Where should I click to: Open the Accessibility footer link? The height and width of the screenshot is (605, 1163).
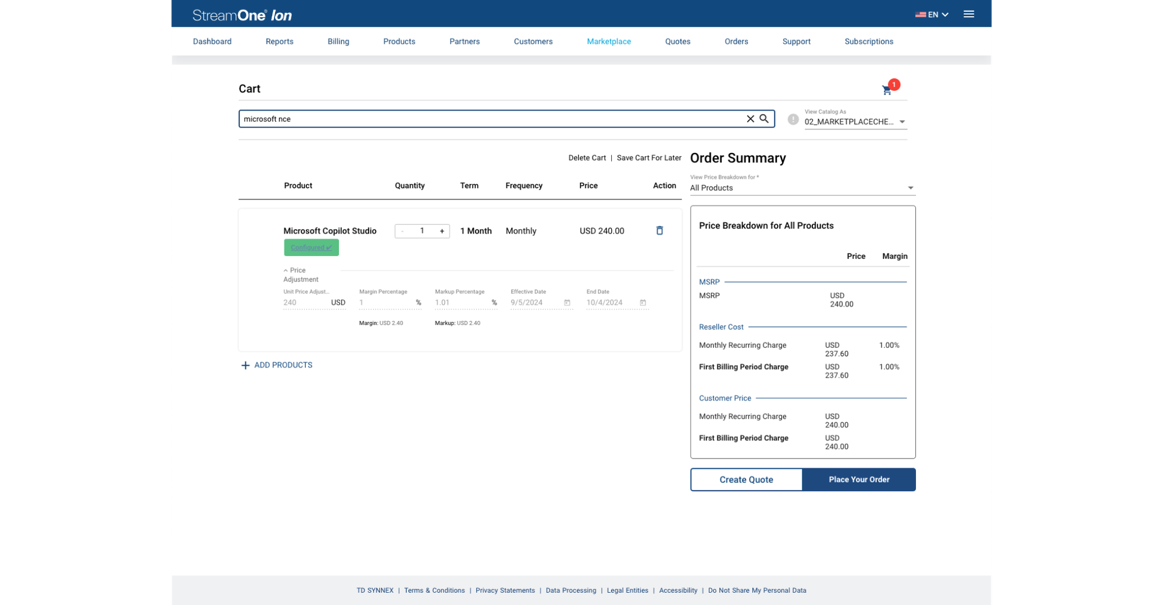[678, 590]
